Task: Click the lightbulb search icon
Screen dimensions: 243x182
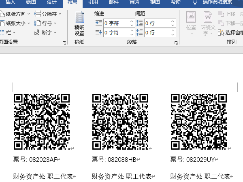Action: click(195, 2)
